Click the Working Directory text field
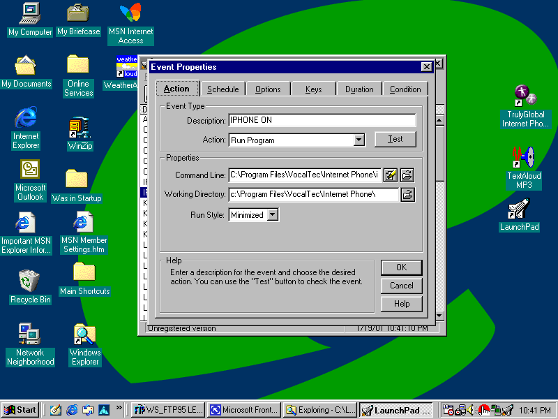This screenshot has width=558, height=419. 313,195
